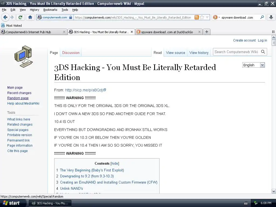Open a new tab with the plus button
This screenshot has height=207, width=276.
tap(207, 32)
